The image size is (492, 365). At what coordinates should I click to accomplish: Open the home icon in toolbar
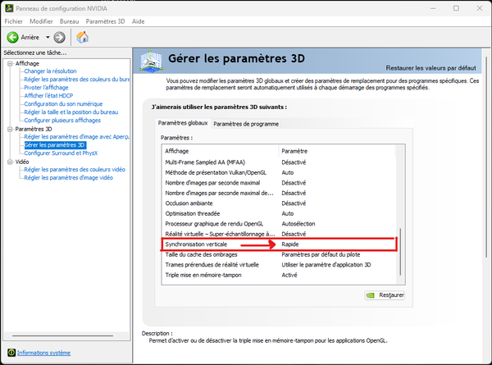click(x=83, y=37)
